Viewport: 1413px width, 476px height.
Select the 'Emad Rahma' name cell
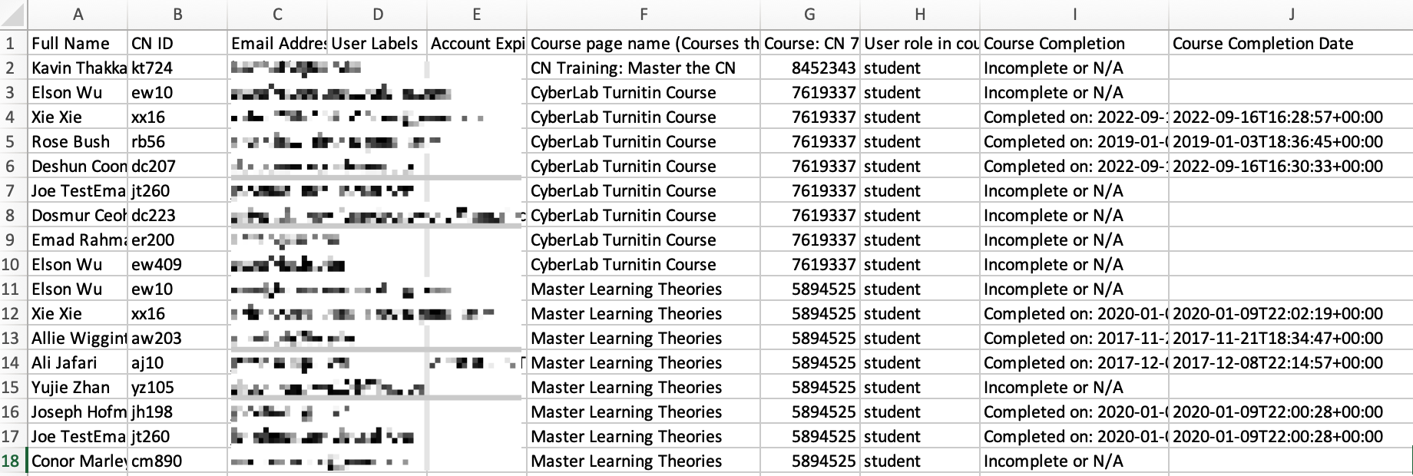78,240
